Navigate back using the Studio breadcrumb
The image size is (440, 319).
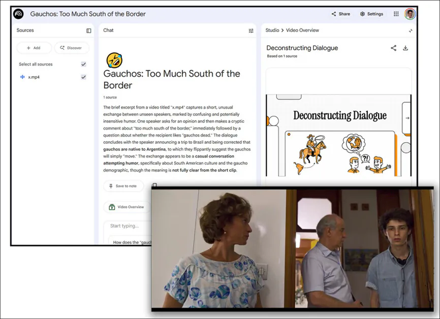point(272,30)
